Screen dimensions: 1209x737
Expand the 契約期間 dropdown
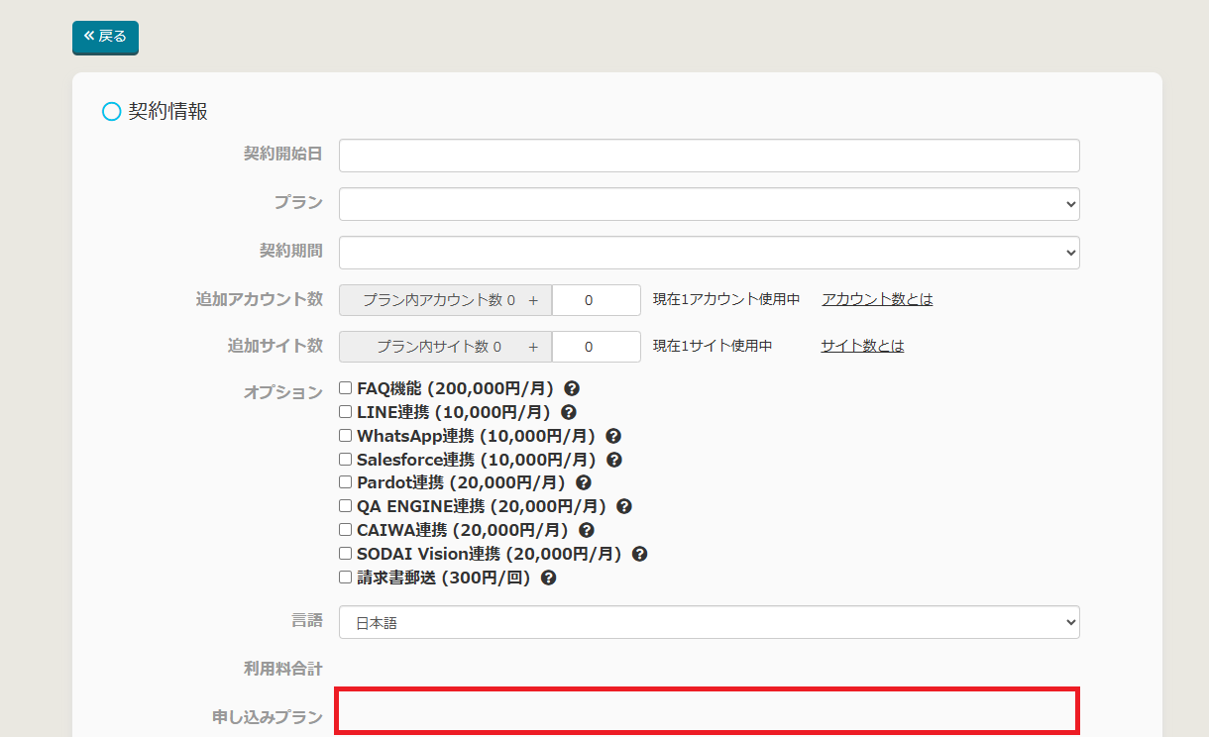pos(709,253)
